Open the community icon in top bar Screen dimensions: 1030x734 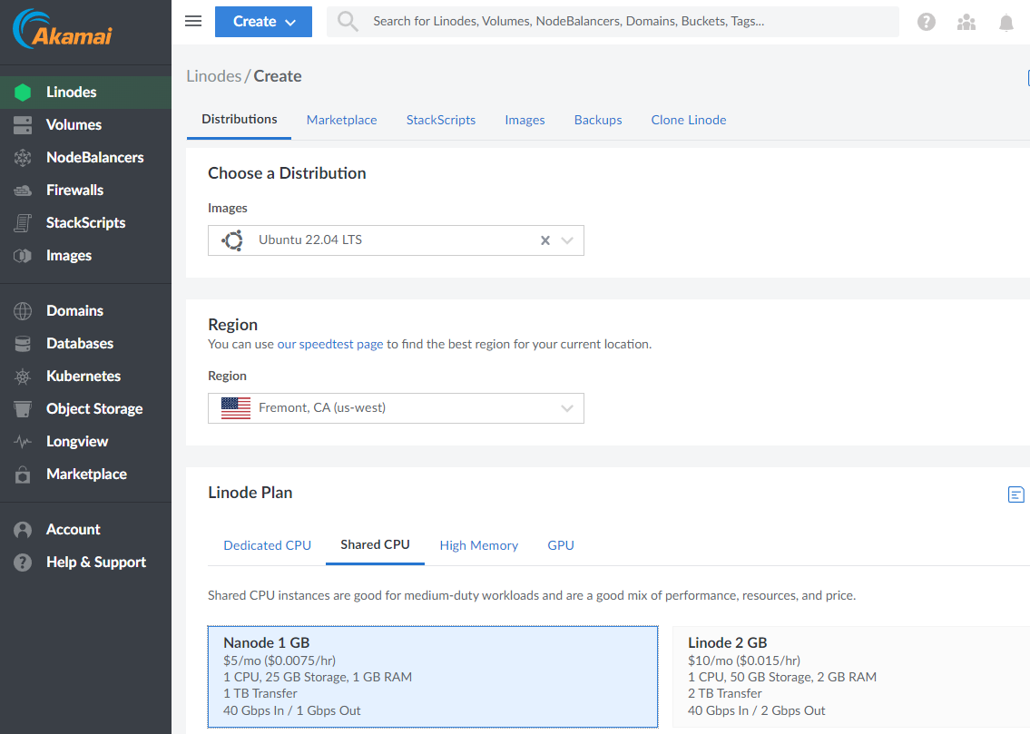coord(966,22)
